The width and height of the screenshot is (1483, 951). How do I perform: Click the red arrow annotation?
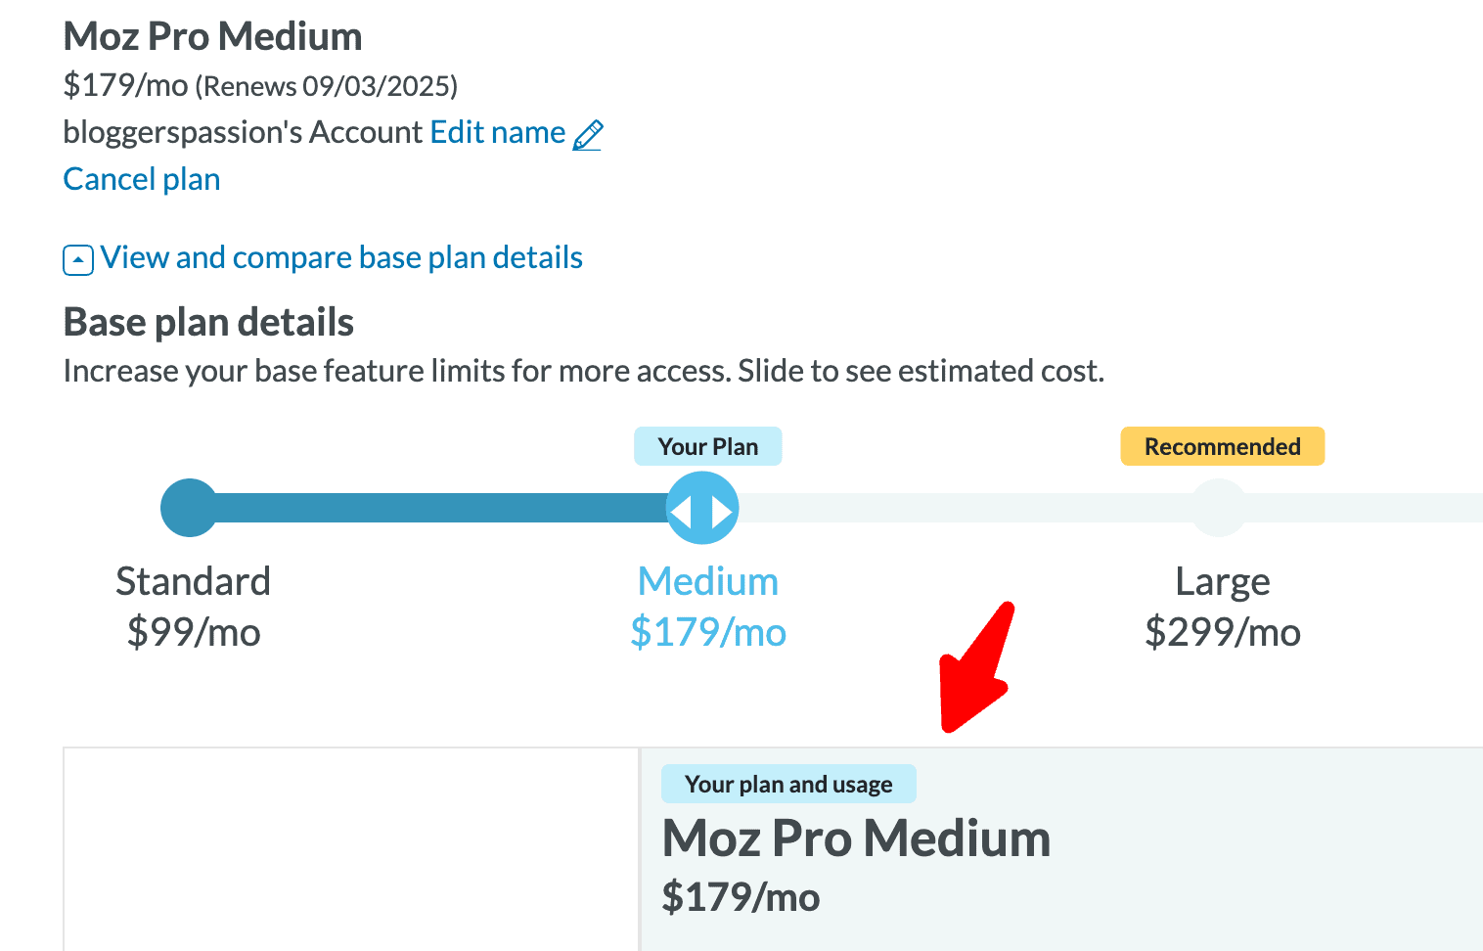coord(973,670)
